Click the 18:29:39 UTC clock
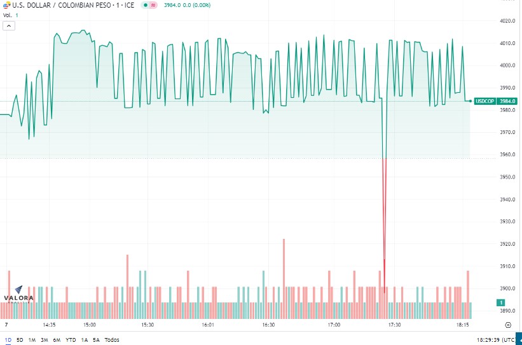This screenshot has width=522, height=345. point(496,340)
